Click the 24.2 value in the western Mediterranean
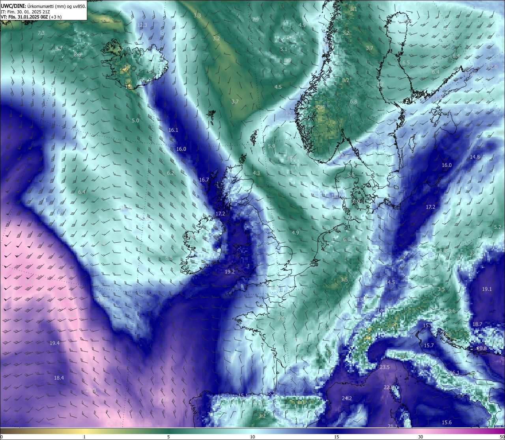 pyautogui.click(x=347, y=398)
